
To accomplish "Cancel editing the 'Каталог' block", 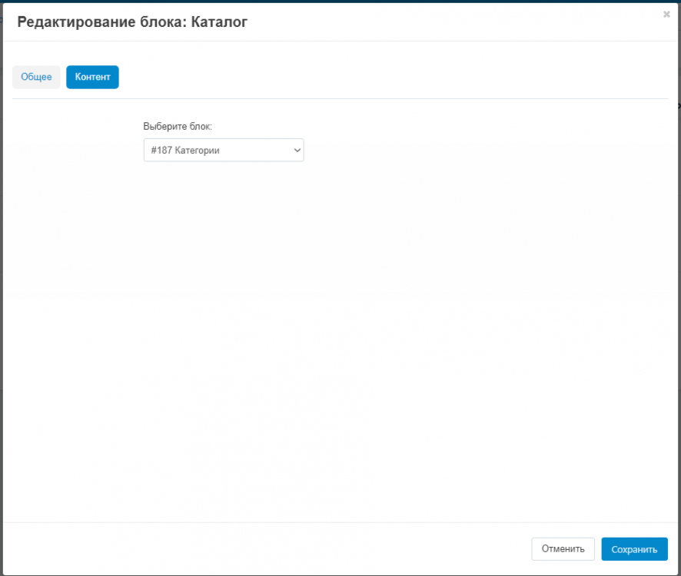I will pyautogui.click(x=563, y=549).
